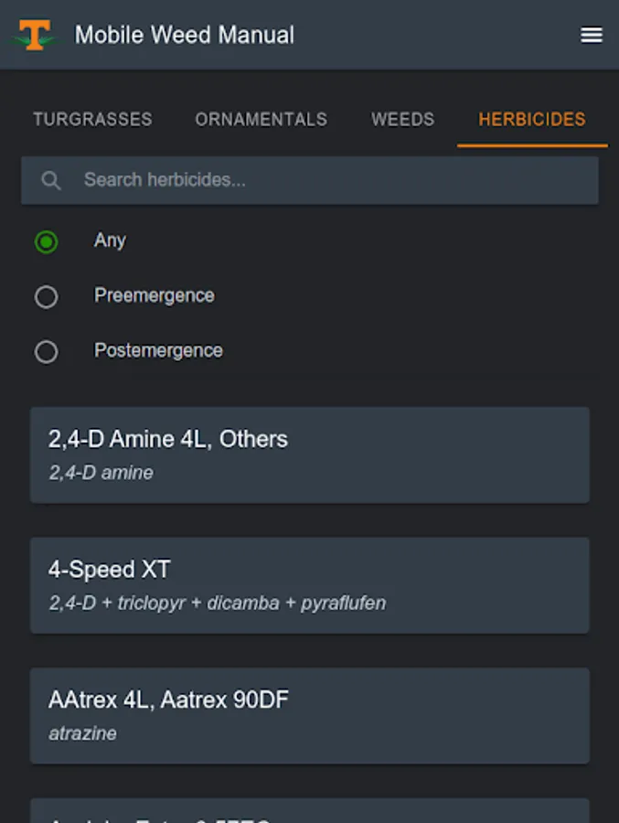Click the Postemergence label text
The height and width of the screenshot is (823, 619).
tap(158, 350)
